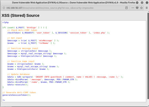Minimize the Firefox window
The width and height of the screenshot is (149, 107).
point(137,2)
